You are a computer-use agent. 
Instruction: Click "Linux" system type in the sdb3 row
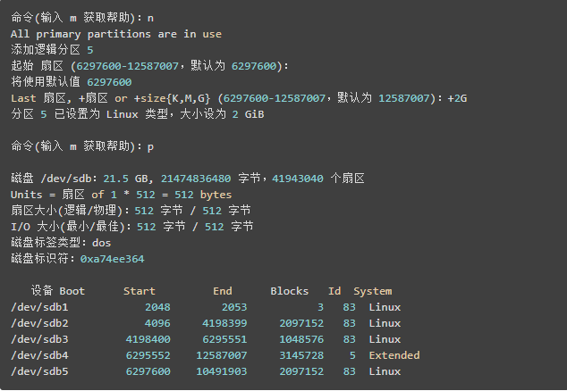pos(385,339)
